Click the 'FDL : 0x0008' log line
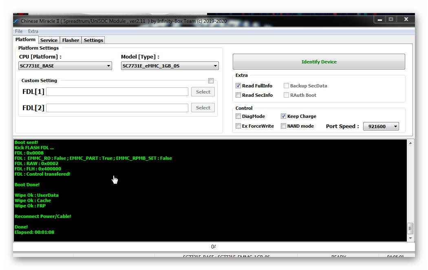The image size is (428, 270). point(29,153)
